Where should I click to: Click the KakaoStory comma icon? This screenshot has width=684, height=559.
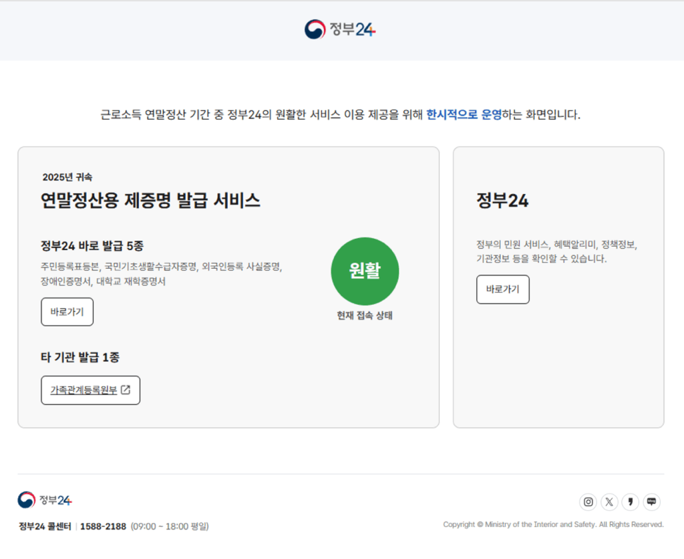point(630,501)
